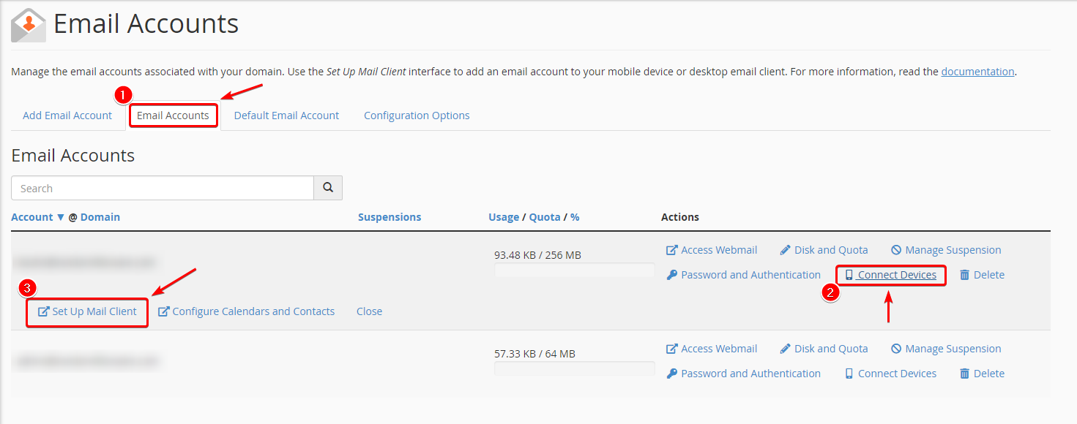Image resolution: width=1077 pixels, height=424 pixels.
Task: Open Access Webmail for the first account
Action: coord(711,249)
